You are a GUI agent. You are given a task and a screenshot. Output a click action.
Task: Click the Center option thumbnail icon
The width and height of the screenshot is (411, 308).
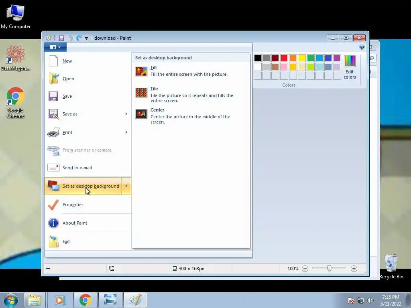coord(141,114)
